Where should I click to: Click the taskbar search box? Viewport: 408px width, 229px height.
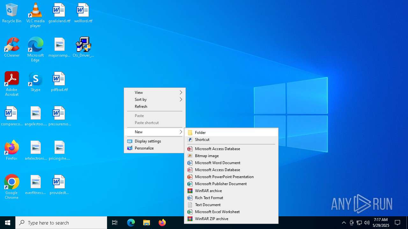(x=61, y=223)
